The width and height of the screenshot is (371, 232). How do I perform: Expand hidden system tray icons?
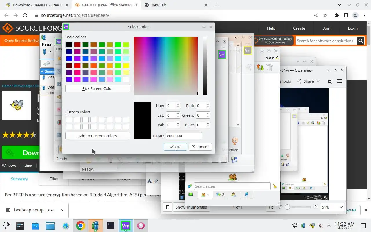coord(329,225)
